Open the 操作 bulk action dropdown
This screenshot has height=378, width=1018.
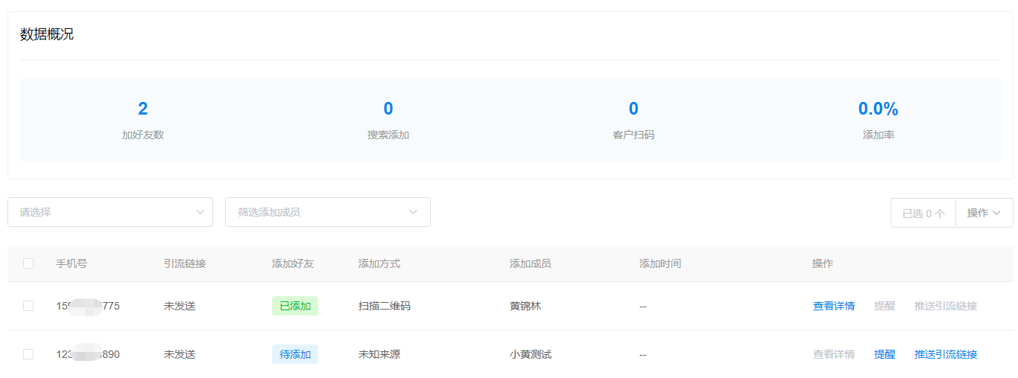pos(984,213)
